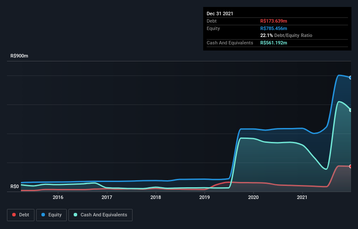
Task: Click the Cash And Equivalents endpoint marker
Action: tap(351, 110)
